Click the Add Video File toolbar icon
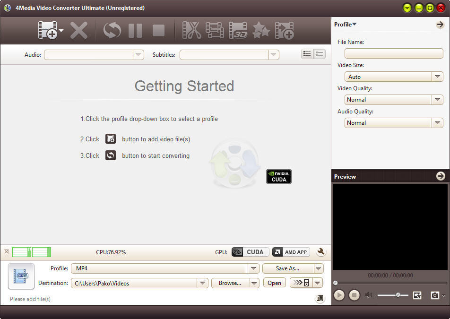This screenshot has width=450, height=319. coord(47,30)
